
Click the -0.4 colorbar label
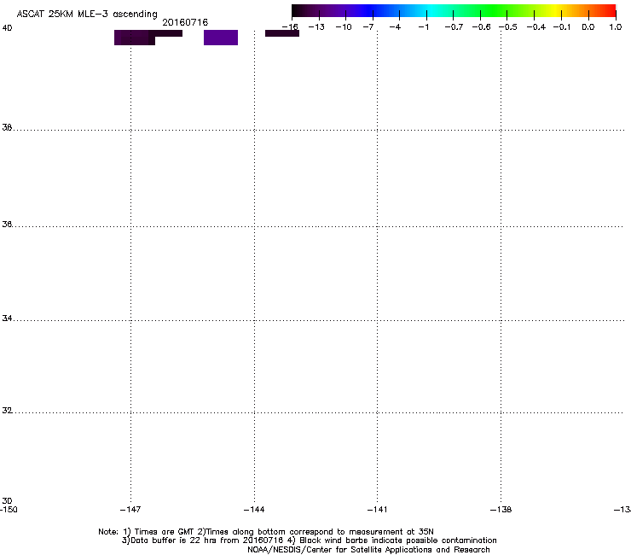pos(536,27)
